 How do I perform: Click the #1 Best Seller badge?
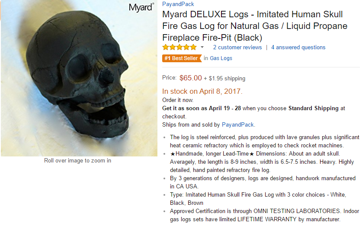[182, 58]
